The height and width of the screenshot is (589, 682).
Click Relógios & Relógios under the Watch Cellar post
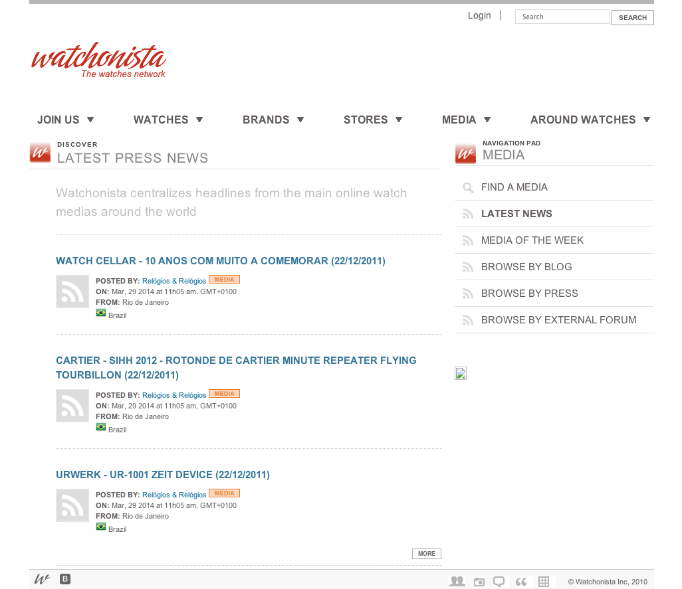174,281
